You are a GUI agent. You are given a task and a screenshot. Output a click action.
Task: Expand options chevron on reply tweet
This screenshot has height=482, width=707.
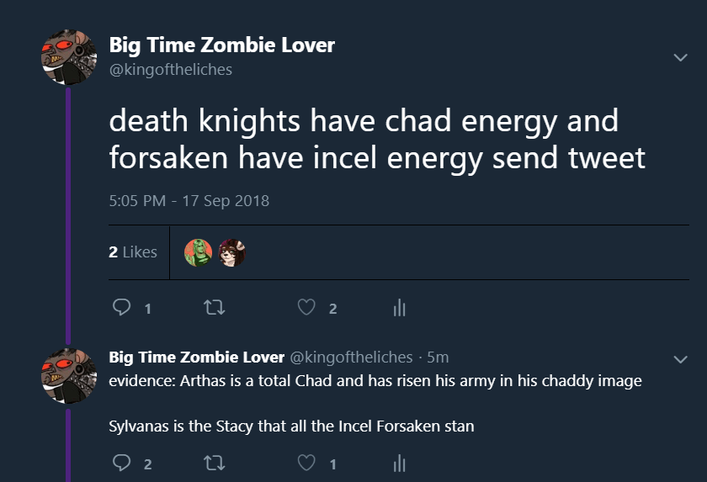(x=680, y=359)
